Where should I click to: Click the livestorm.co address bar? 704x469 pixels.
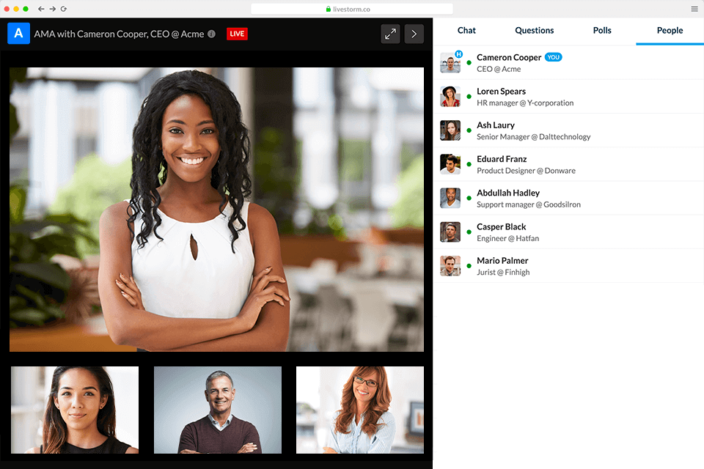click(351, 9)
